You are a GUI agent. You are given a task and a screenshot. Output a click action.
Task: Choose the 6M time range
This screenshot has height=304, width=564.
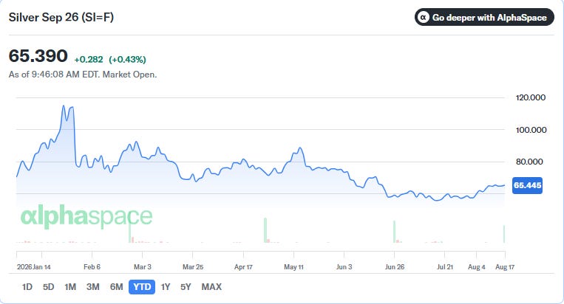pos(117,287)
